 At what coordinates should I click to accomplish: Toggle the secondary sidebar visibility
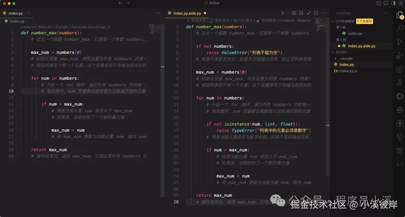[x=394, y=3]
